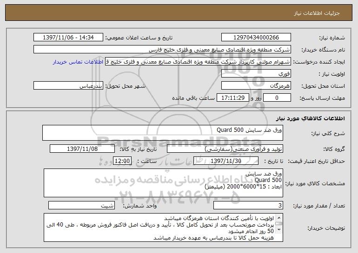The width and height of the screenshot is (358, 253).
Task: Click the اولویت نیاز label
Action: [x=332, y=74]
